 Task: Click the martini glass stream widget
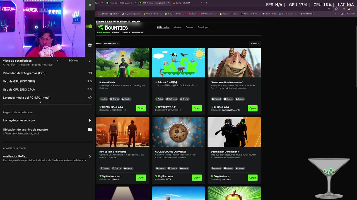(x=329, y=178)
